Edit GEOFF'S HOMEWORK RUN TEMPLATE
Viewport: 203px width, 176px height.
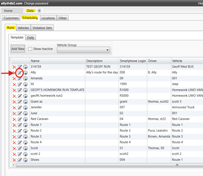pos(20,90)
